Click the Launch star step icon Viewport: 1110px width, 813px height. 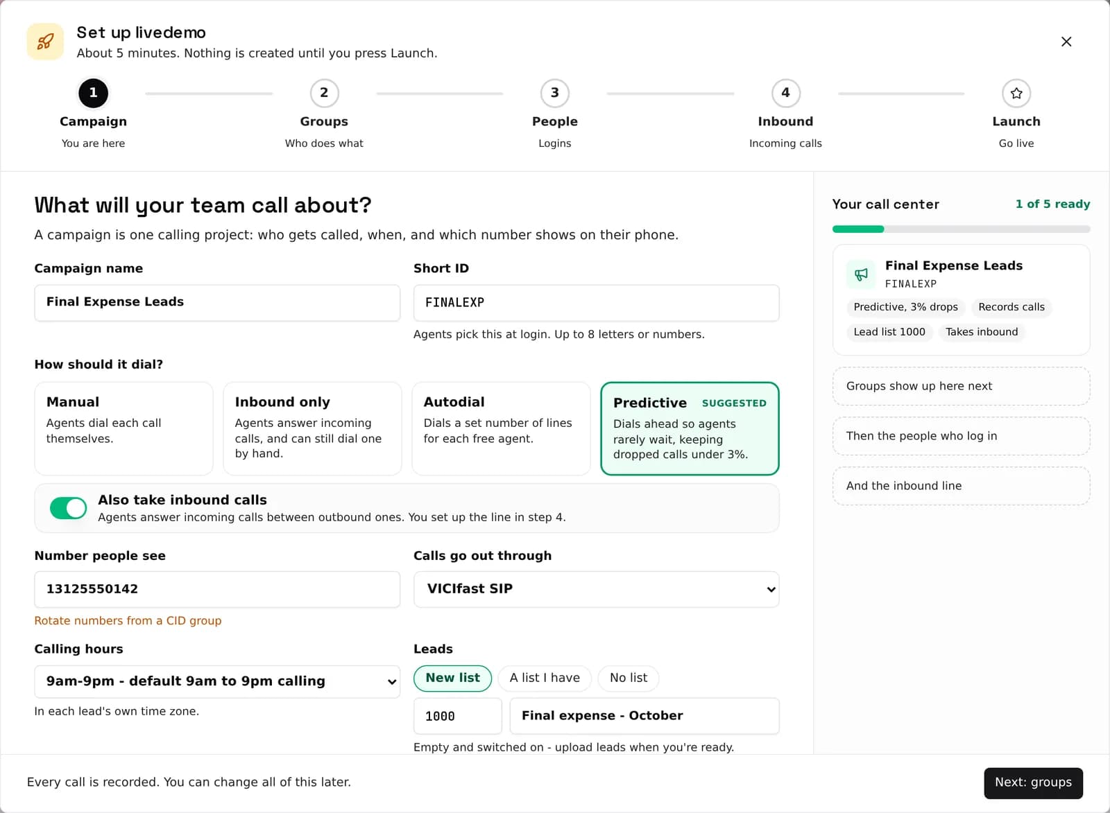click(x=1016, y=93)
